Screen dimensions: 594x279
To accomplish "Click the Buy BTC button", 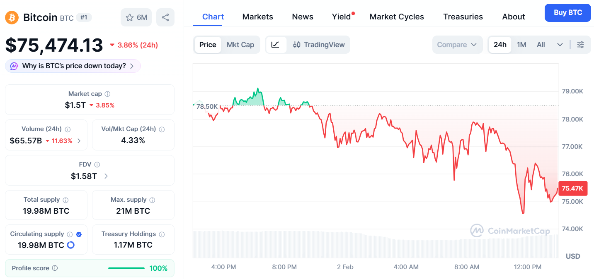I will click(x=567, y=13).
